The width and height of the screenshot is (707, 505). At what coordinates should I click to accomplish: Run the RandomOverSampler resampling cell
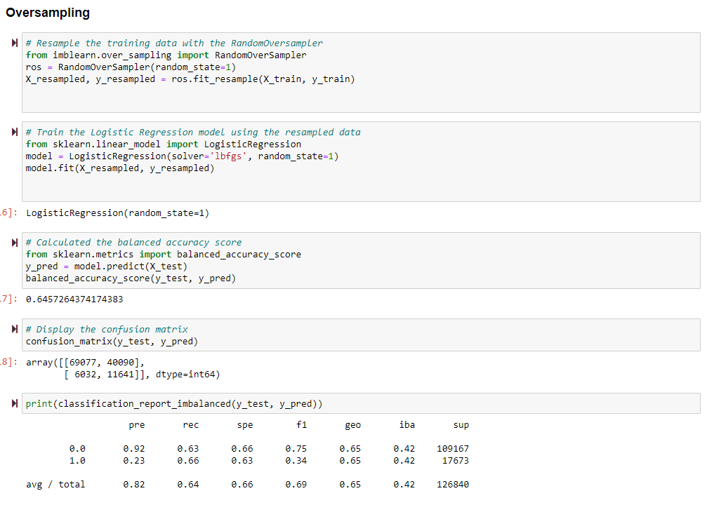[x=13, y=43]
